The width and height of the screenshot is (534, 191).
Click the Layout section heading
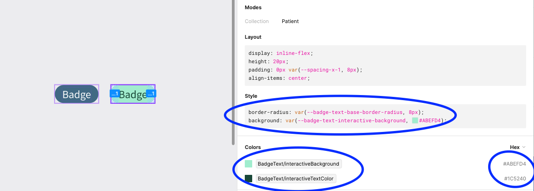tap(253, 37)
